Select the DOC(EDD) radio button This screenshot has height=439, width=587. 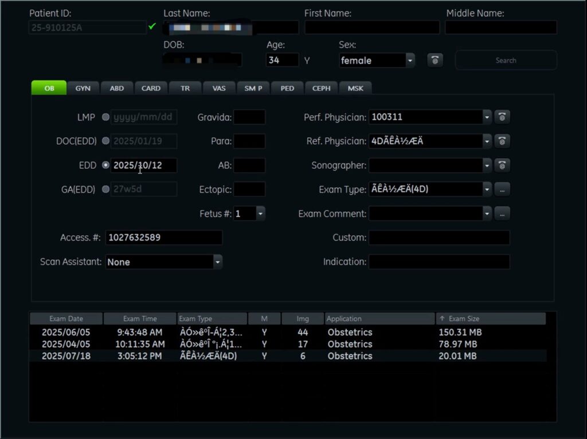[105, 141]
